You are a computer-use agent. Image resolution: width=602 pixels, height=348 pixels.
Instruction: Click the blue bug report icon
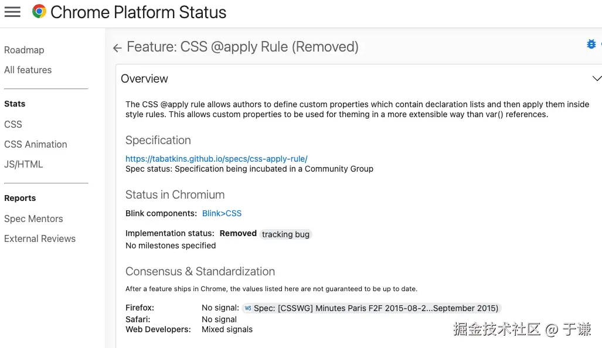pos(591,45)
